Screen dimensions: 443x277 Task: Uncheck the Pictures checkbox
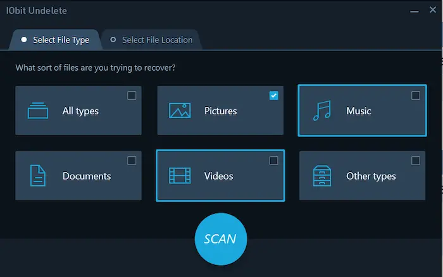point(273,95)
